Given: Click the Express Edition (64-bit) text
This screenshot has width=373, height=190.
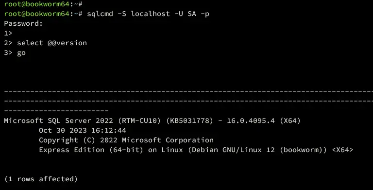Looking at the screenshot, I should tap(91, 150).
